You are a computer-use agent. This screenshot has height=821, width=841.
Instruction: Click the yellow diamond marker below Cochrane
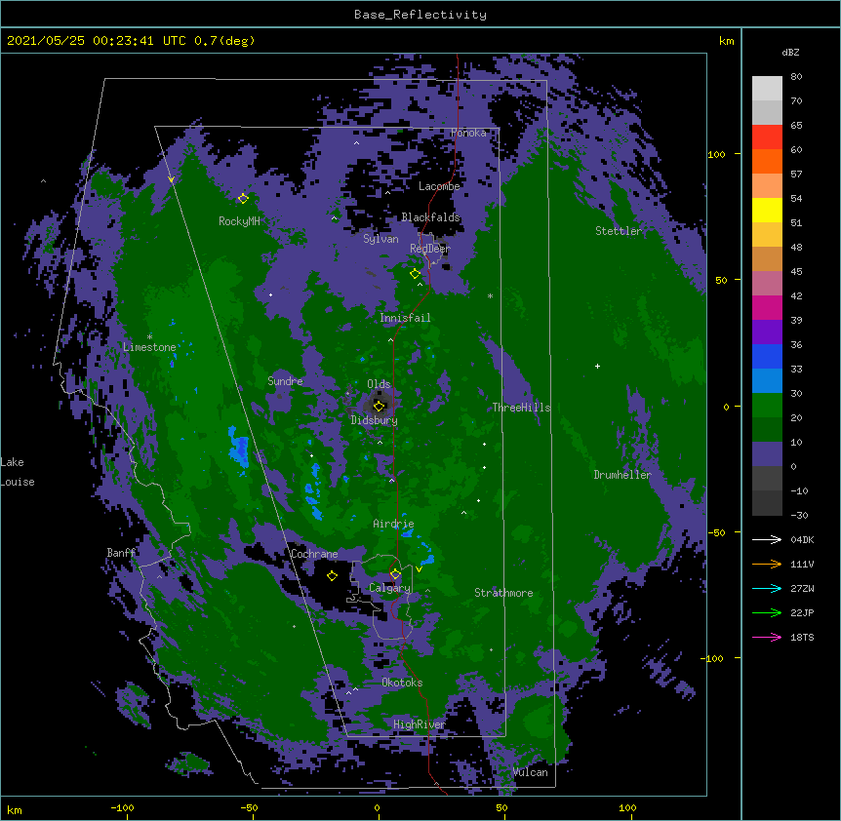332,575
